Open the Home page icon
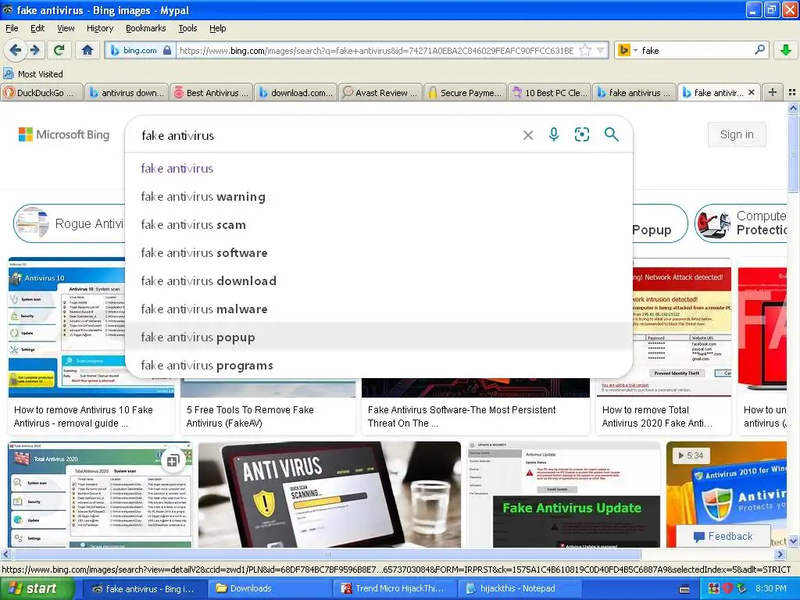 87,50
